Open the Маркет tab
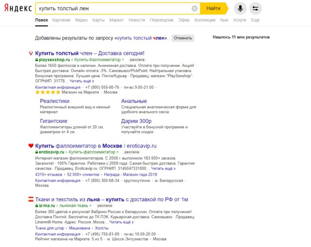The width and height of the screenshot is (311, 247). click(x=117, y=20)
